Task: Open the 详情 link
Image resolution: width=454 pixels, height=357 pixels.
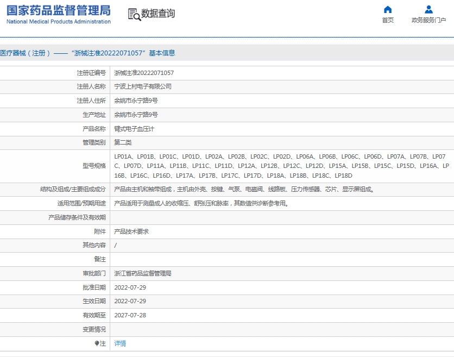Action: coord(120,343)
